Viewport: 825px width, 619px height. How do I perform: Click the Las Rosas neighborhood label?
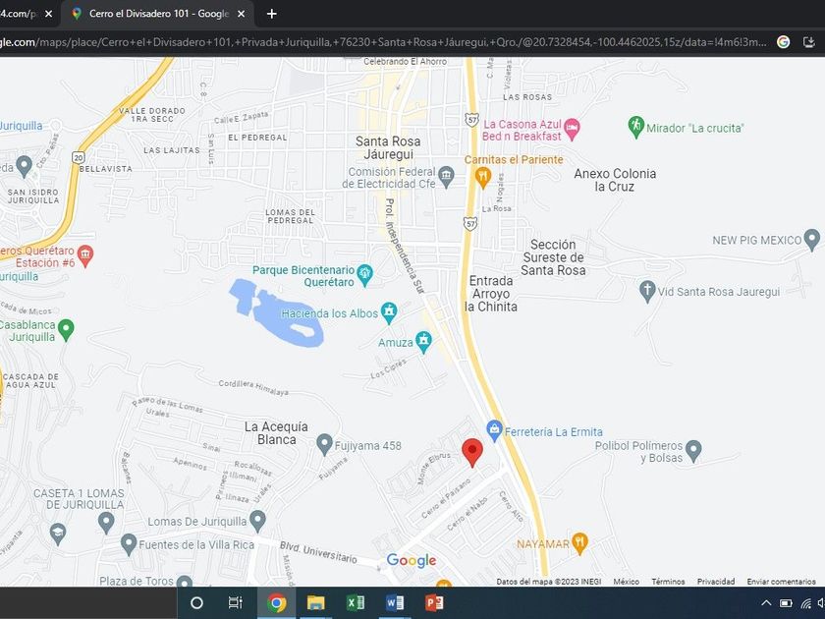pos(527,97)
